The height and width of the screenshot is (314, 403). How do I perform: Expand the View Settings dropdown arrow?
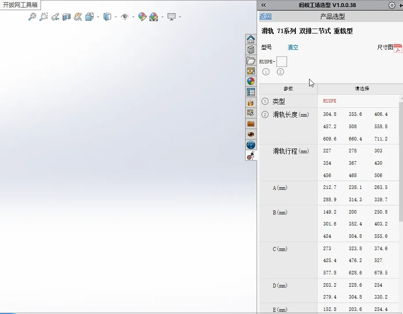[180, 17]
